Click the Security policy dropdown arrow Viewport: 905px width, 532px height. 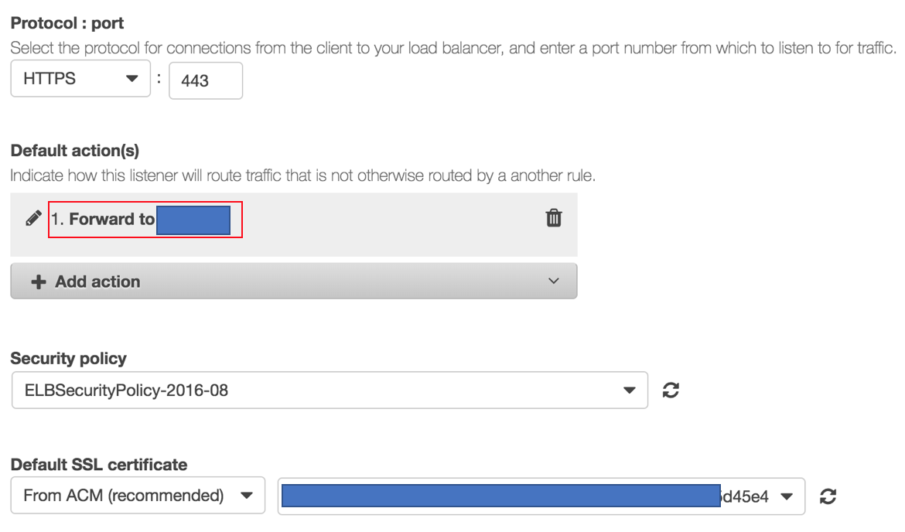(x=630, y=390)
